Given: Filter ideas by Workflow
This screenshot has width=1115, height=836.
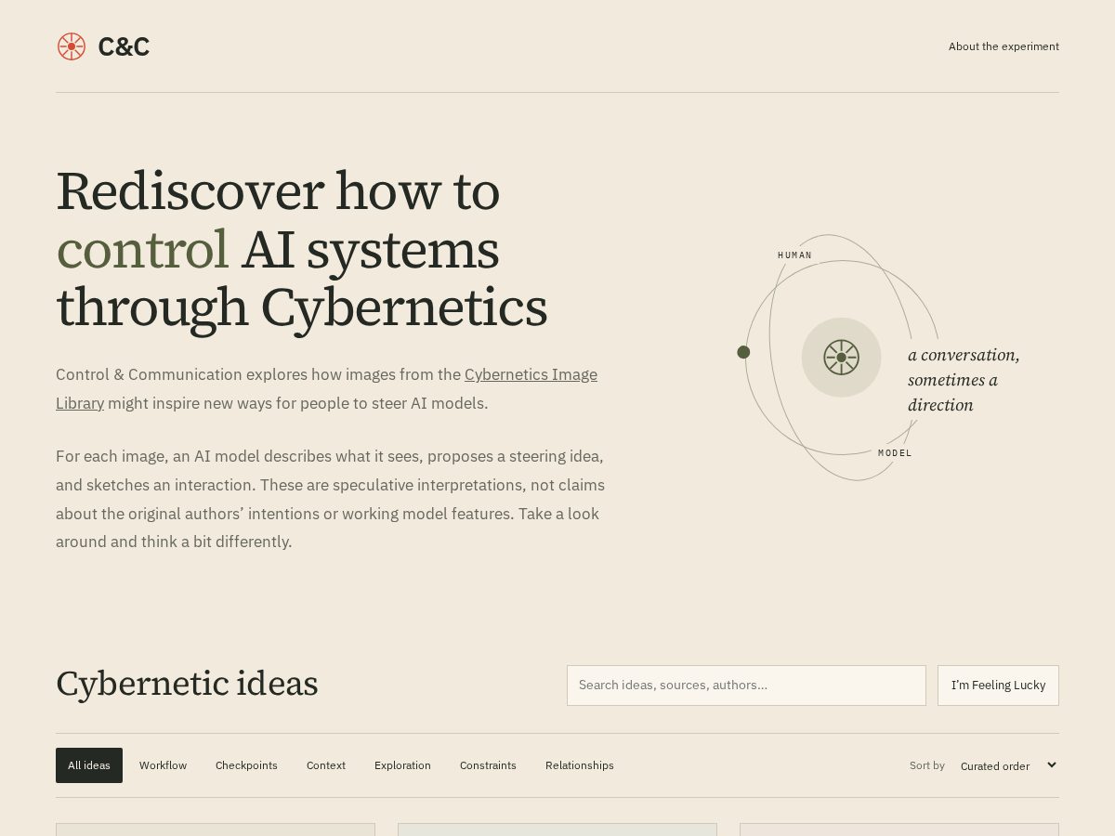Looking at the screenshot, I should pos(163,765).
